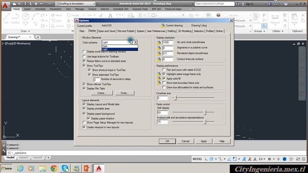Toggle polar tracking icon in status bar
The width and height of the screenshot is (308, 173).
pos(211,159)
